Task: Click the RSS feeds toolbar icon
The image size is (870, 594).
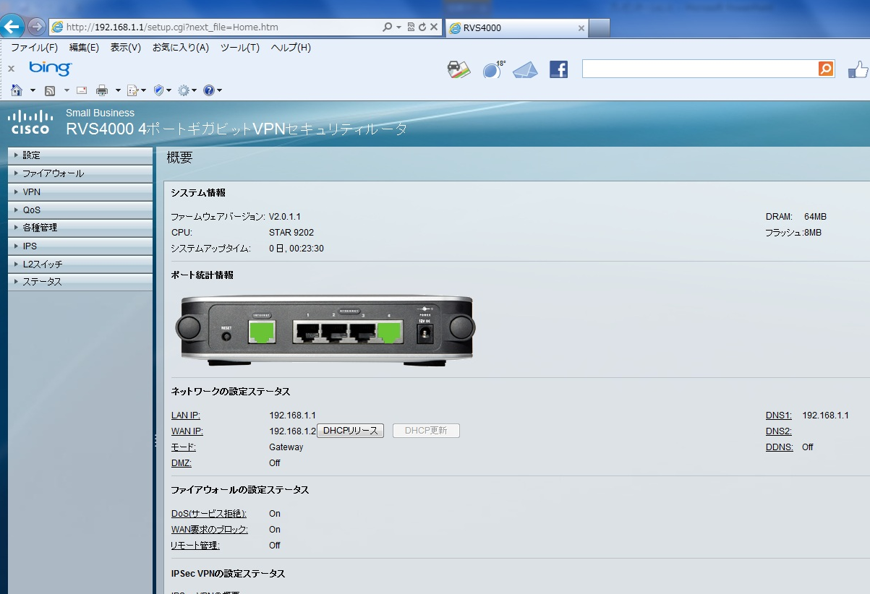Action: [50, 90]
